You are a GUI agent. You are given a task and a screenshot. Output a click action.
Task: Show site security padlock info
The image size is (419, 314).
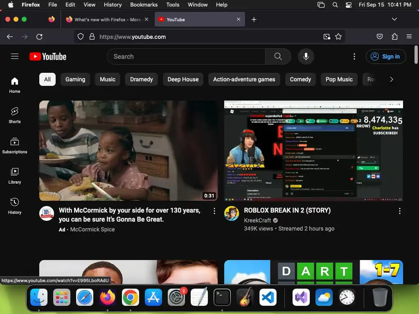pyautogui.click(x=92, y=36)
